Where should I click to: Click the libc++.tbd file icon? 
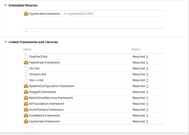coord(26,80)
